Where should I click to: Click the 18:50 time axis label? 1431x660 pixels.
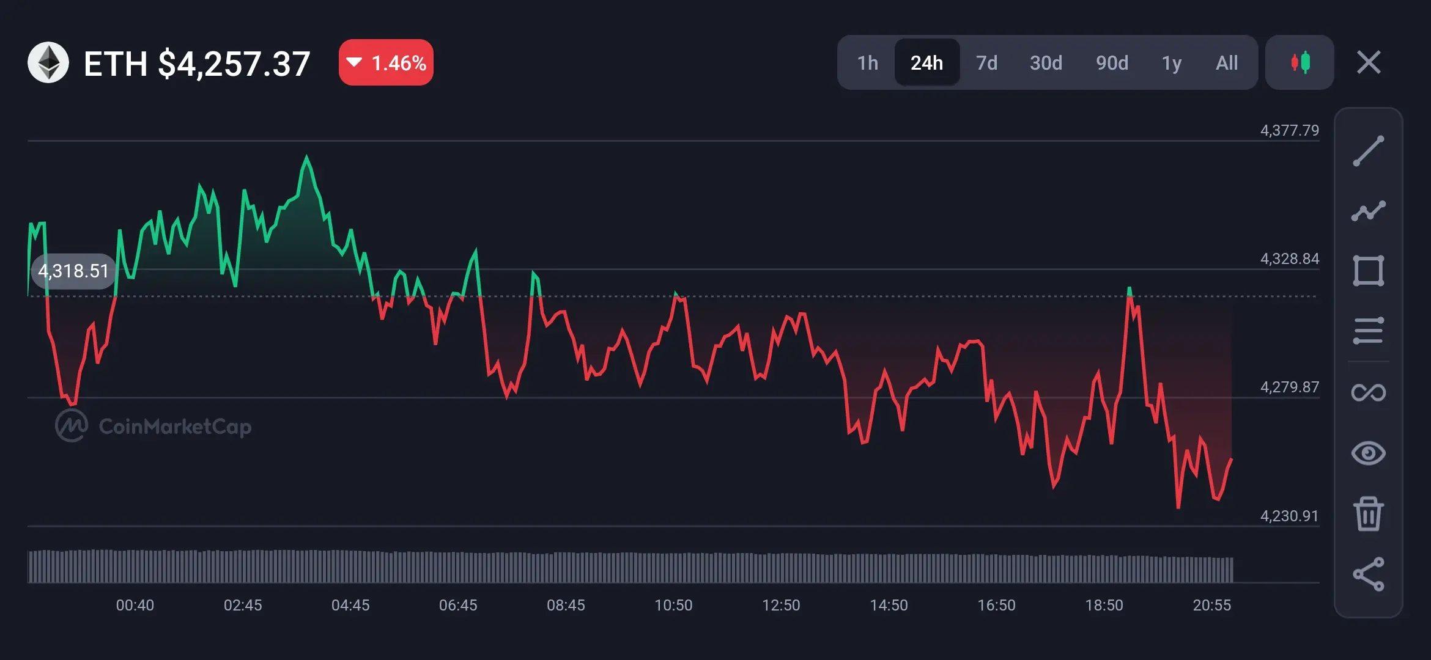point(1104,605)
